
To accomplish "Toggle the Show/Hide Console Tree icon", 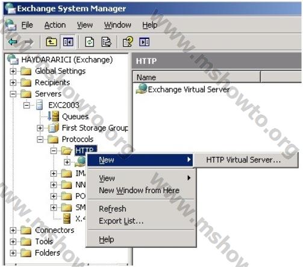I will (x=68, y=42).
